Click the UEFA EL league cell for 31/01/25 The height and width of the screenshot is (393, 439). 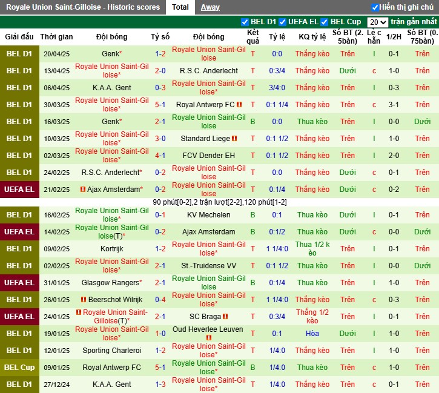coord(19,283)
